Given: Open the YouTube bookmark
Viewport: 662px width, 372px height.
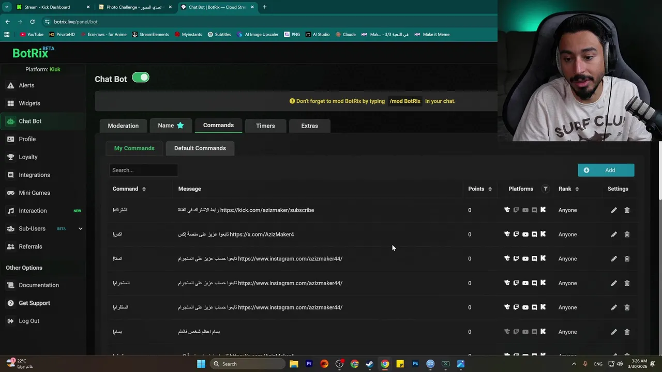Looking at the screenshot, I should tap(32, 35).
